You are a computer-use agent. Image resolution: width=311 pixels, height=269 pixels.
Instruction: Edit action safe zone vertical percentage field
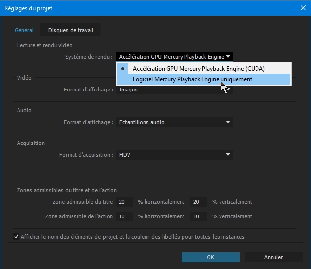click(x=199, y=216)
